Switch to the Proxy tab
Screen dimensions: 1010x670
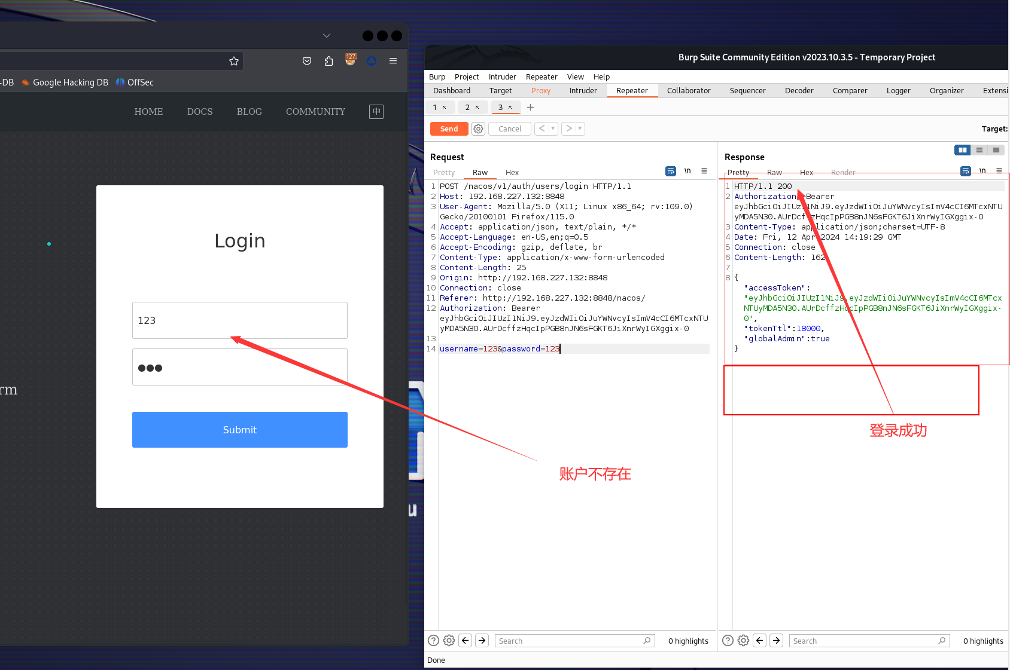541,91
